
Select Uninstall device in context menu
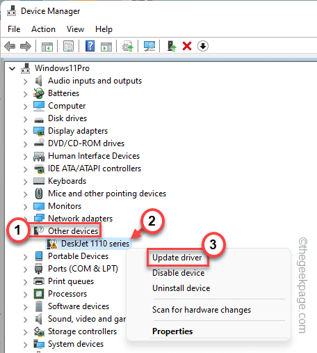(181, 288)
